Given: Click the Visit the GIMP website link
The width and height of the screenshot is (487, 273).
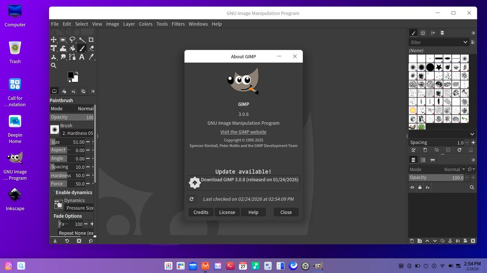Looking at the screenshot, I should coord(243,132).
